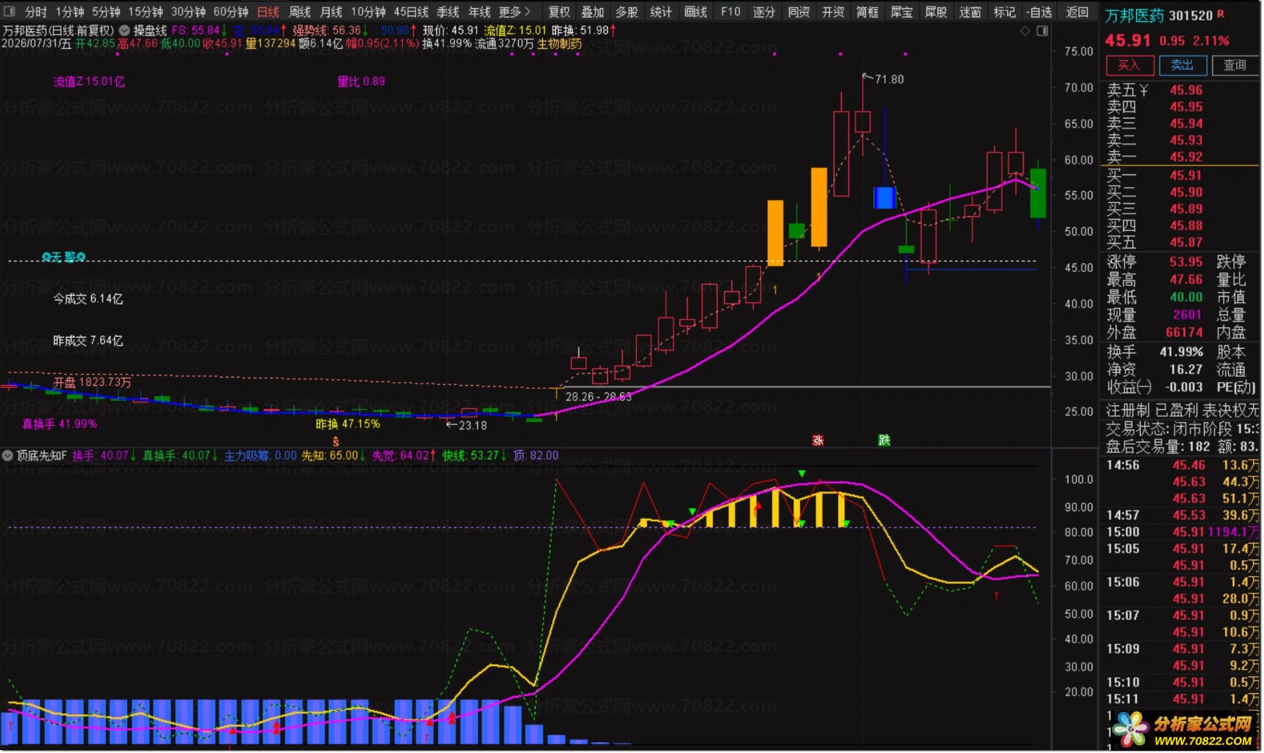The width and height of the screenshot is (1264, 753).
Task: Click the 标记 mark toolbar button
Action: point(1005,12)
